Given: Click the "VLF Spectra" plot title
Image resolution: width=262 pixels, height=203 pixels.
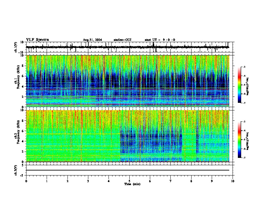Looking at the screenshot, I should [37, 40].
